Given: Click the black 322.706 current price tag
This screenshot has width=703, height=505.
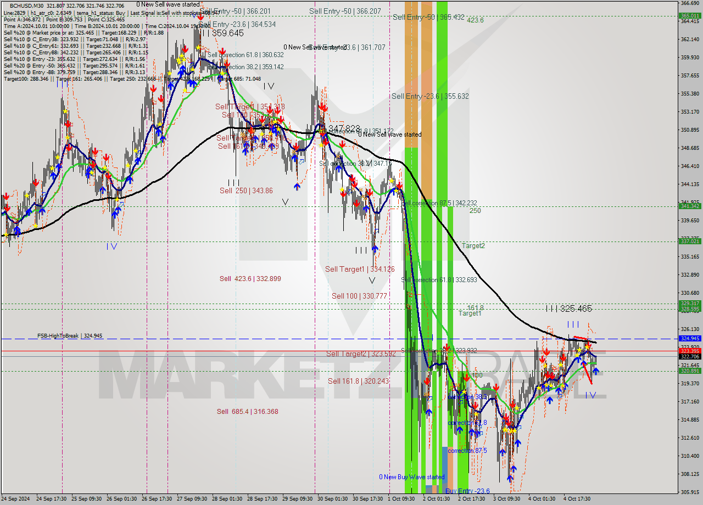Looking at the screenshot, I should pos(690,357).
